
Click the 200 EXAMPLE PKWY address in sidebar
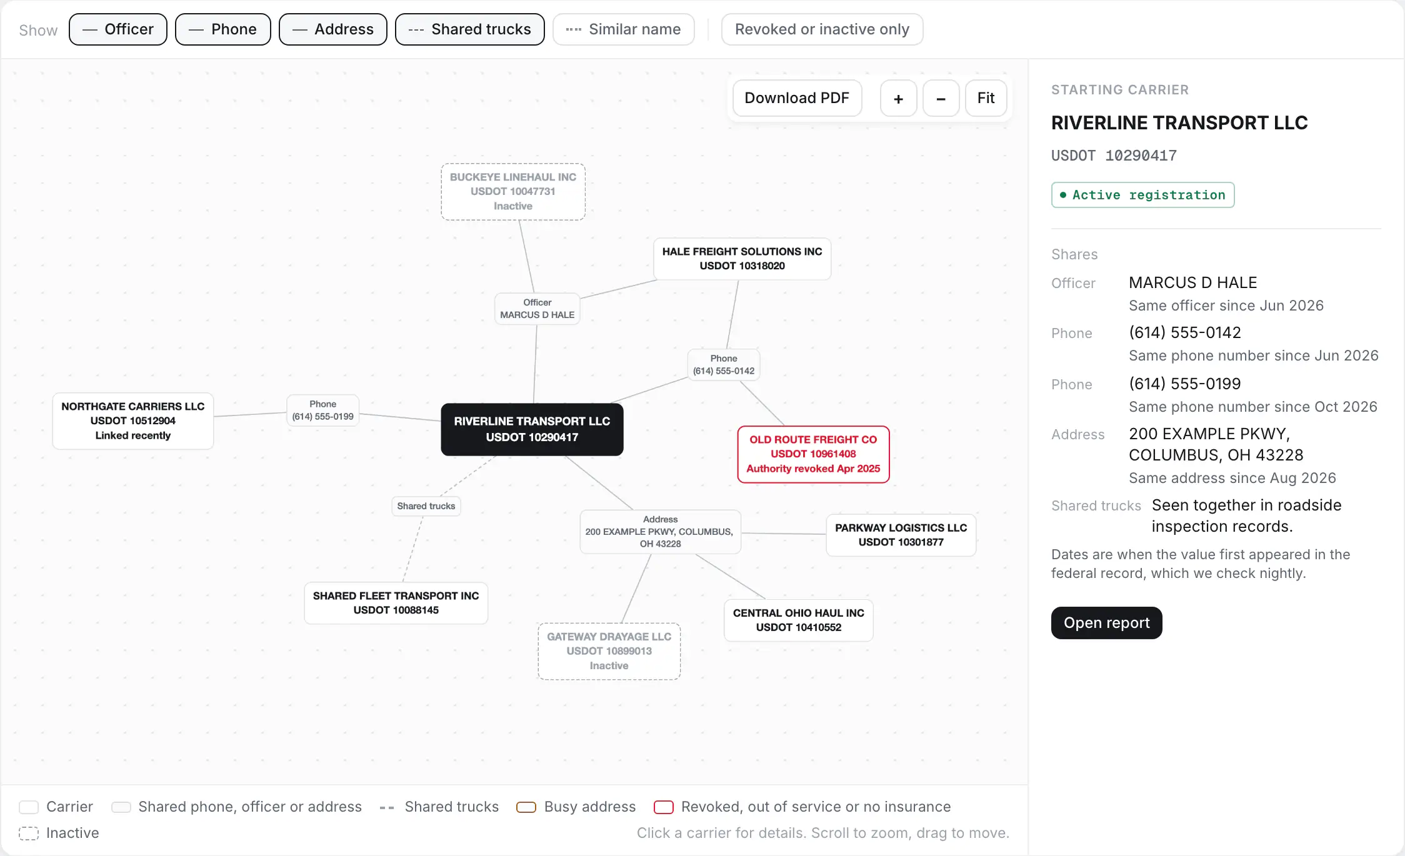[1216, 444]
